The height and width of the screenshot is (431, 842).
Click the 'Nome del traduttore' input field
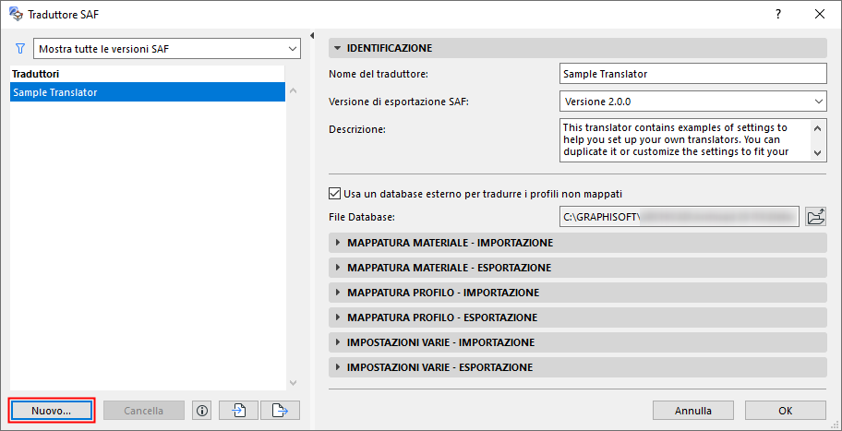(x=692, y=74)
